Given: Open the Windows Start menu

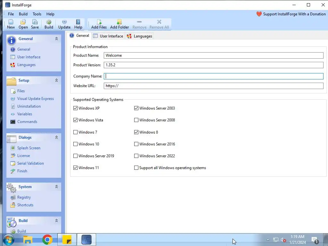Looking at the screenshot, I should pyautogui.click(x=8, y=240).
